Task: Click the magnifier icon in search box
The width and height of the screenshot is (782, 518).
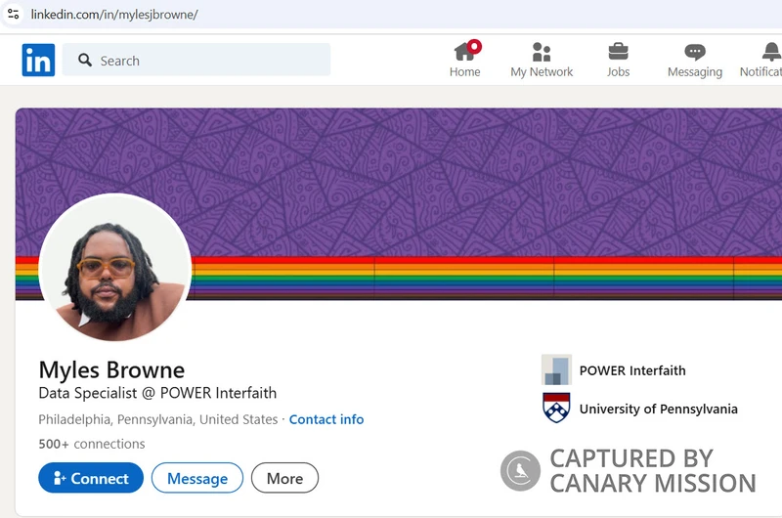Action: (85, 61)
